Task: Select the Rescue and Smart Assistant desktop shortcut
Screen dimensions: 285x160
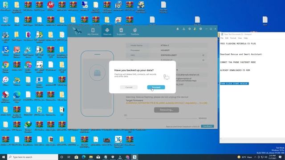Action: click(x=118, y=142)
